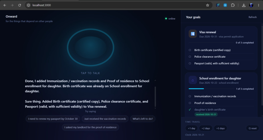Advance time travel clock by +2 days
Viewport: 263px width, 140px height.
tap(206, 128)
